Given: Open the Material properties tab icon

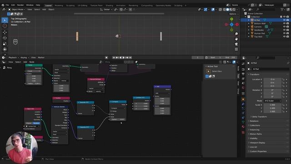Looking at the screenshot, I should click(243, 127).
